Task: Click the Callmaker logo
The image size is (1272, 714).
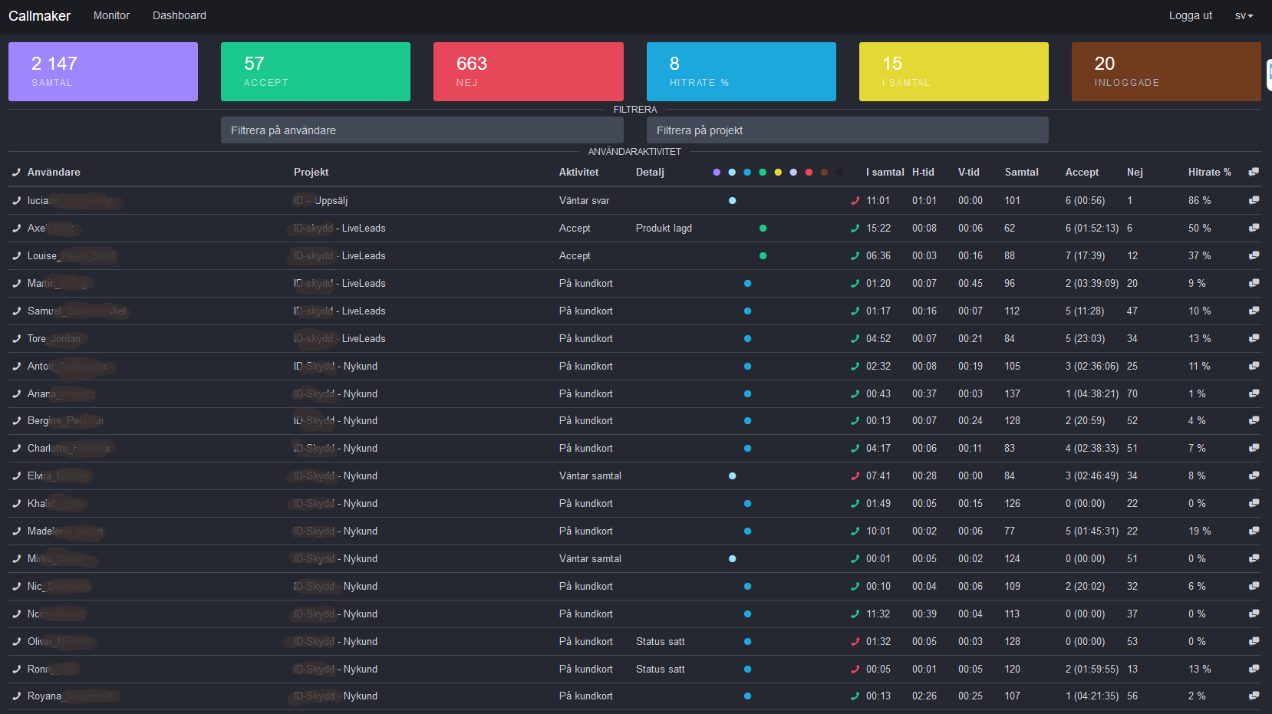Action: (40, 15)
